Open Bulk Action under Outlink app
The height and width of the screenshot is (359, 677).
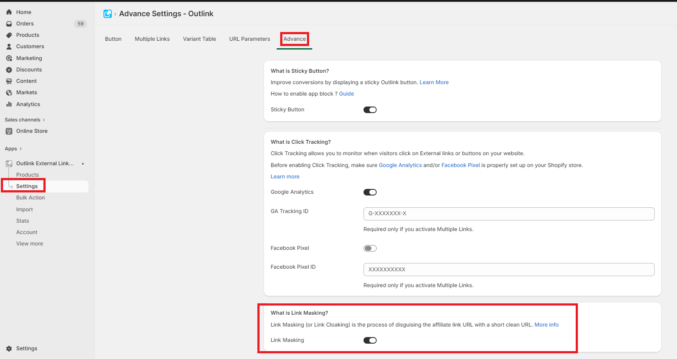pyautogui.click(x=31, y=198)
